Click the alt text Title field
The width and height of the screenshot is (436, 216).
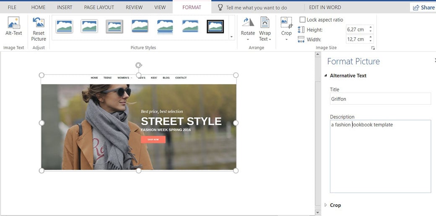click(380, 99)
